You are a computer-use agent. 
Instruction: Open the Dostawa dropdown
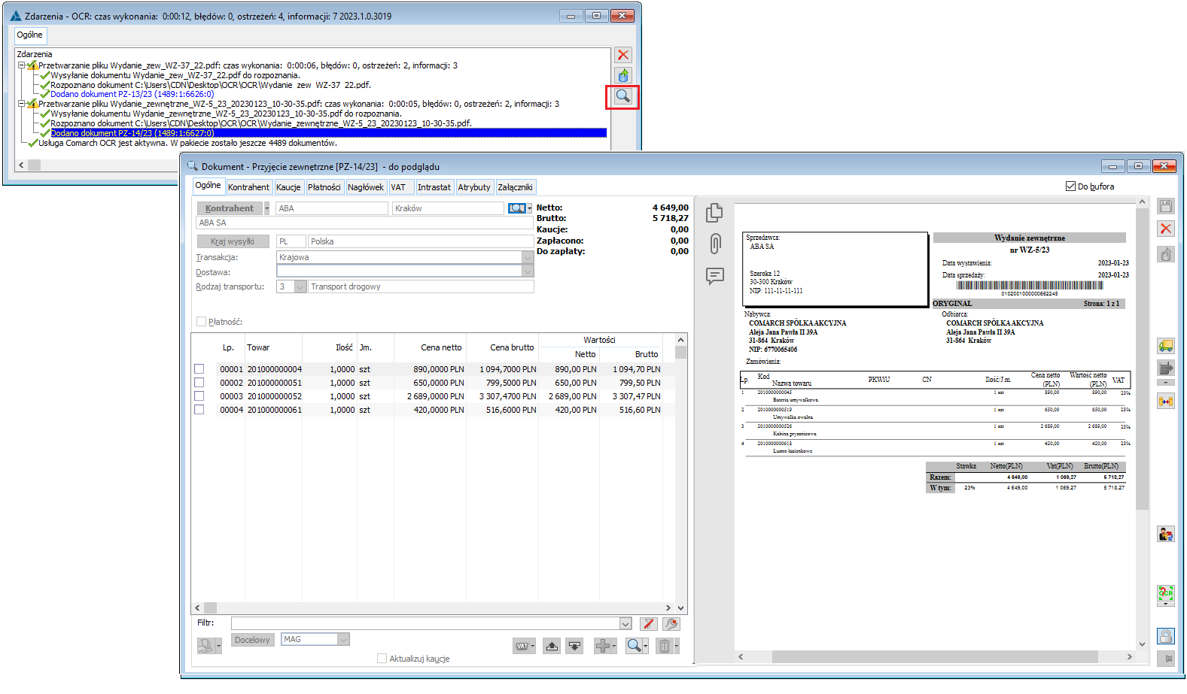pos(528,271)
